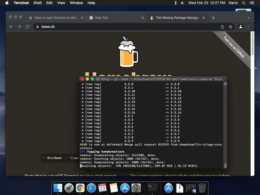Click the up-down arrow status icon in the menu bar
This screenshot has width=260, height=195.
pos(176,3)
